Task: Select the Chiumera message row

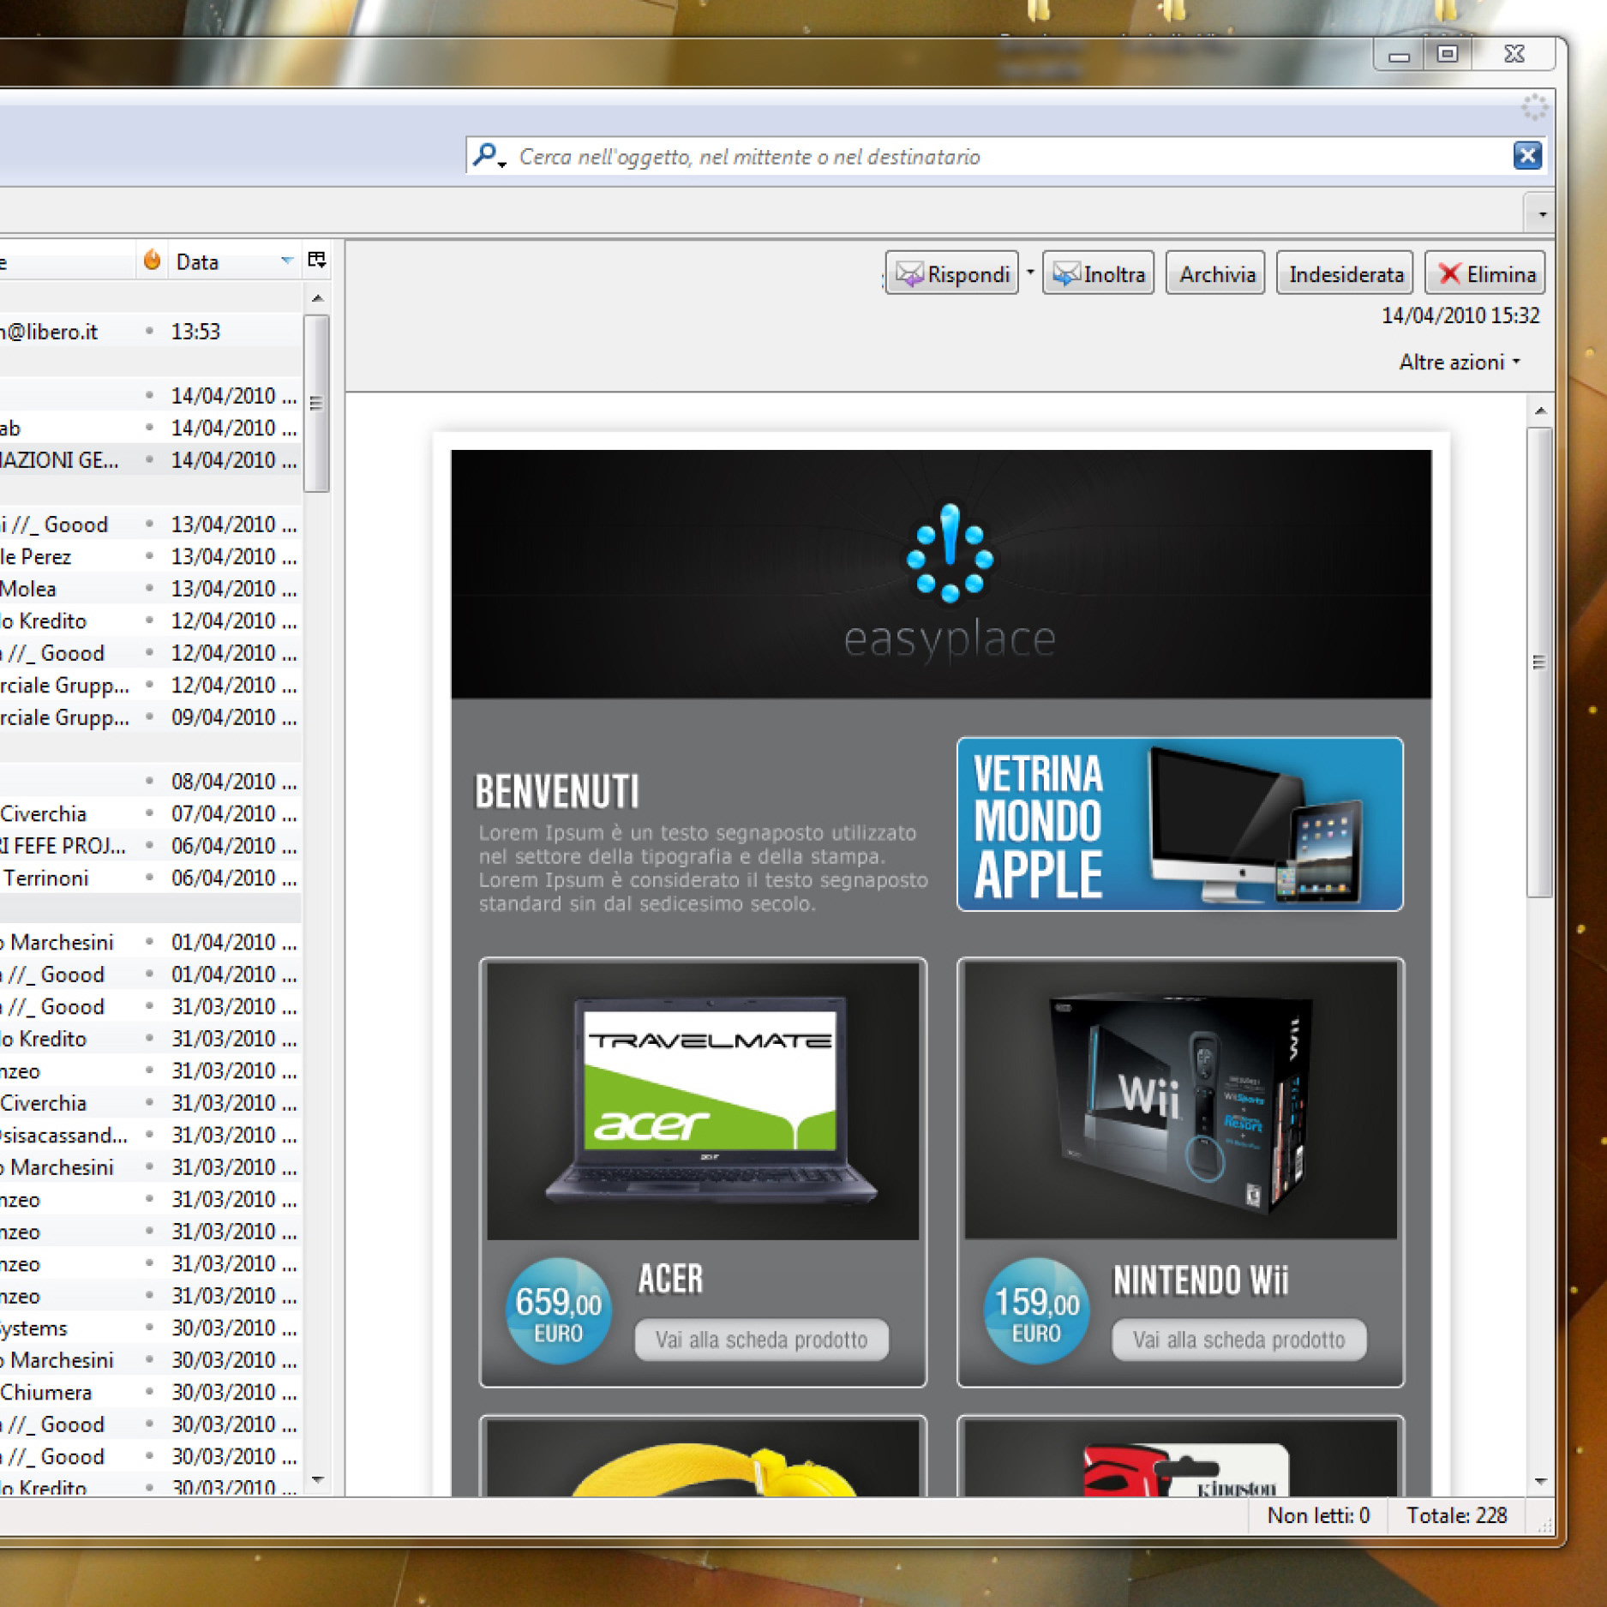Action: 150,1392
